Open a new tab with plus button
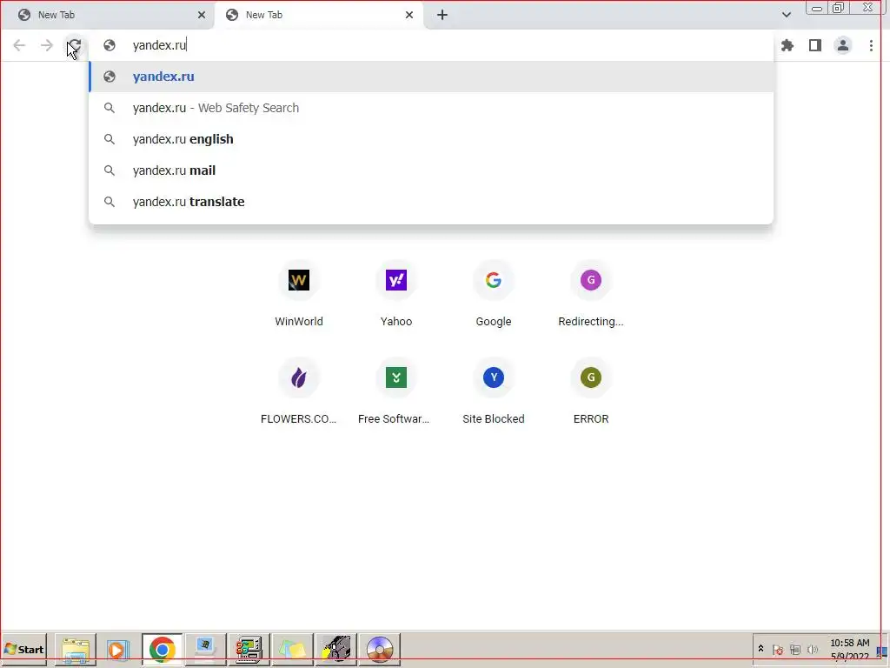Screen dimensions: 890x668 442,16
